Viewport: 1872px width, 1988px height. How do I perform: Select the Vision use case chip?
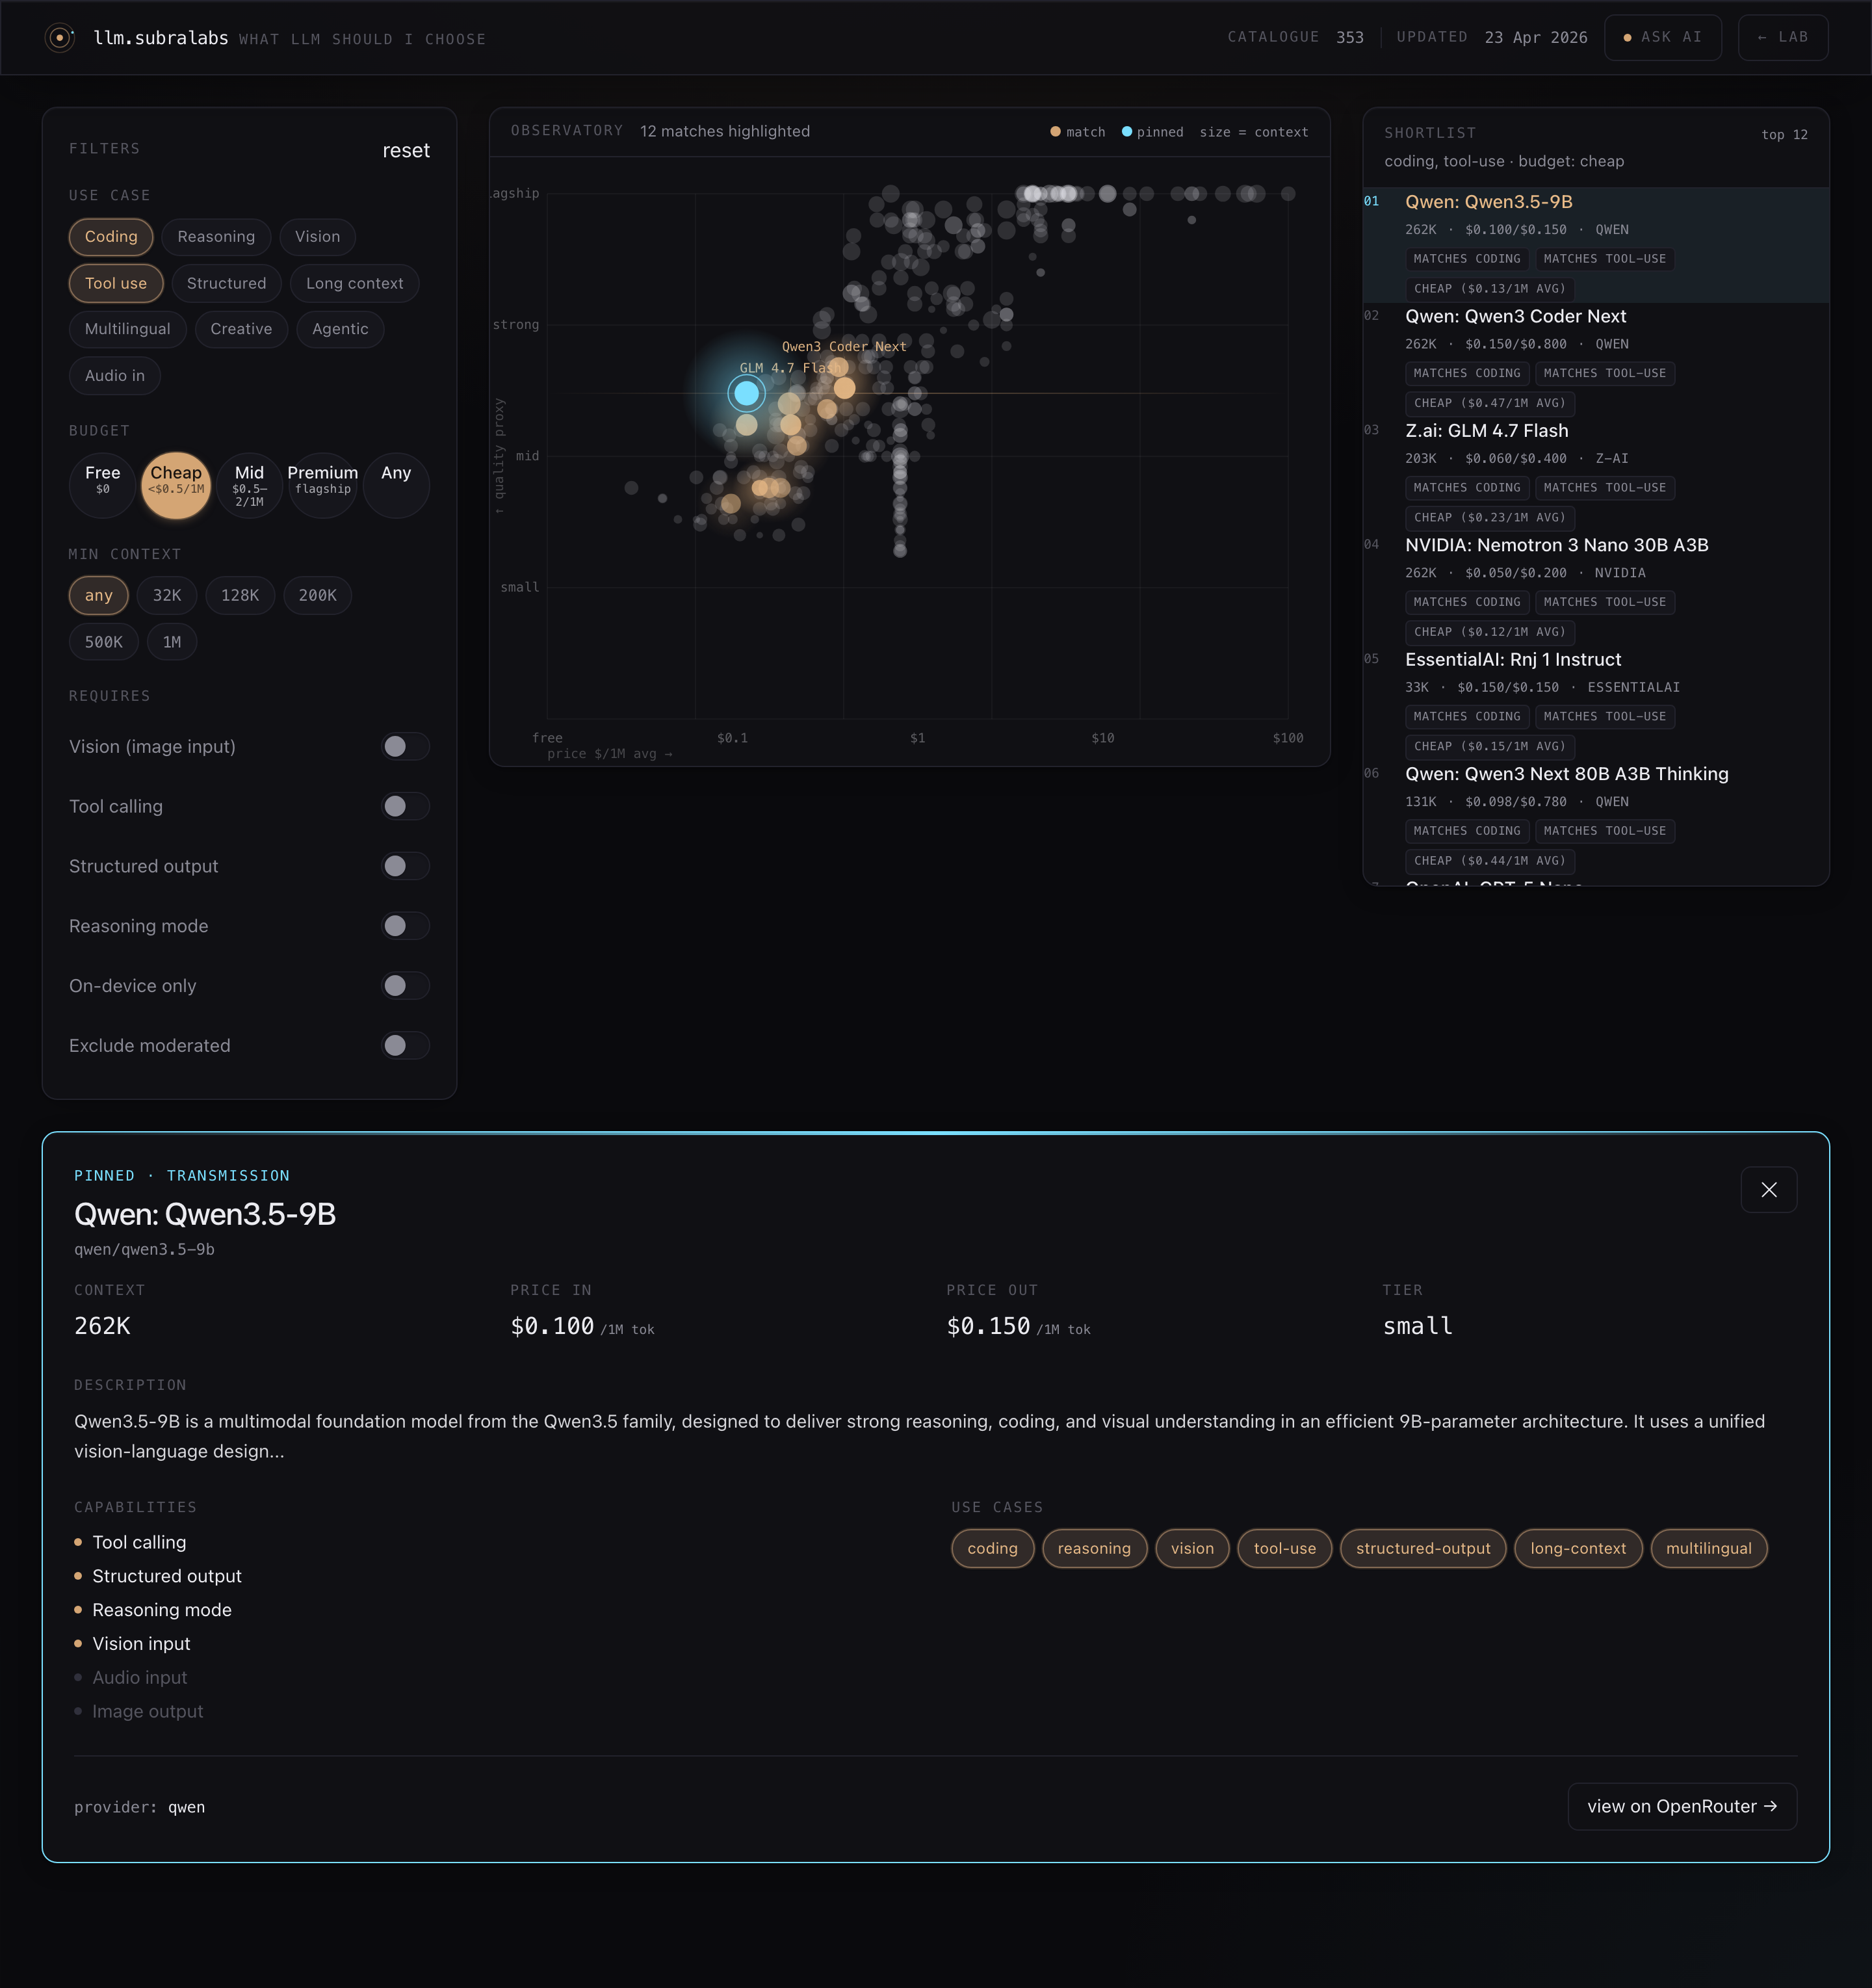click(x=317, y=237)
